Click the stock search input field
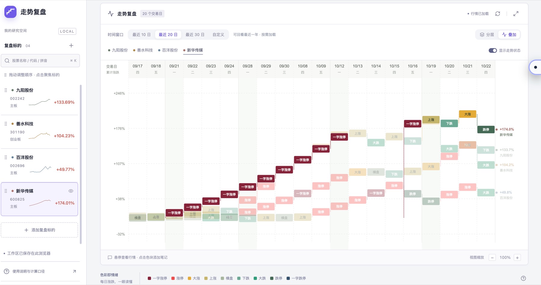This screenshot has width=541, height=285. (x=40, y=61)
